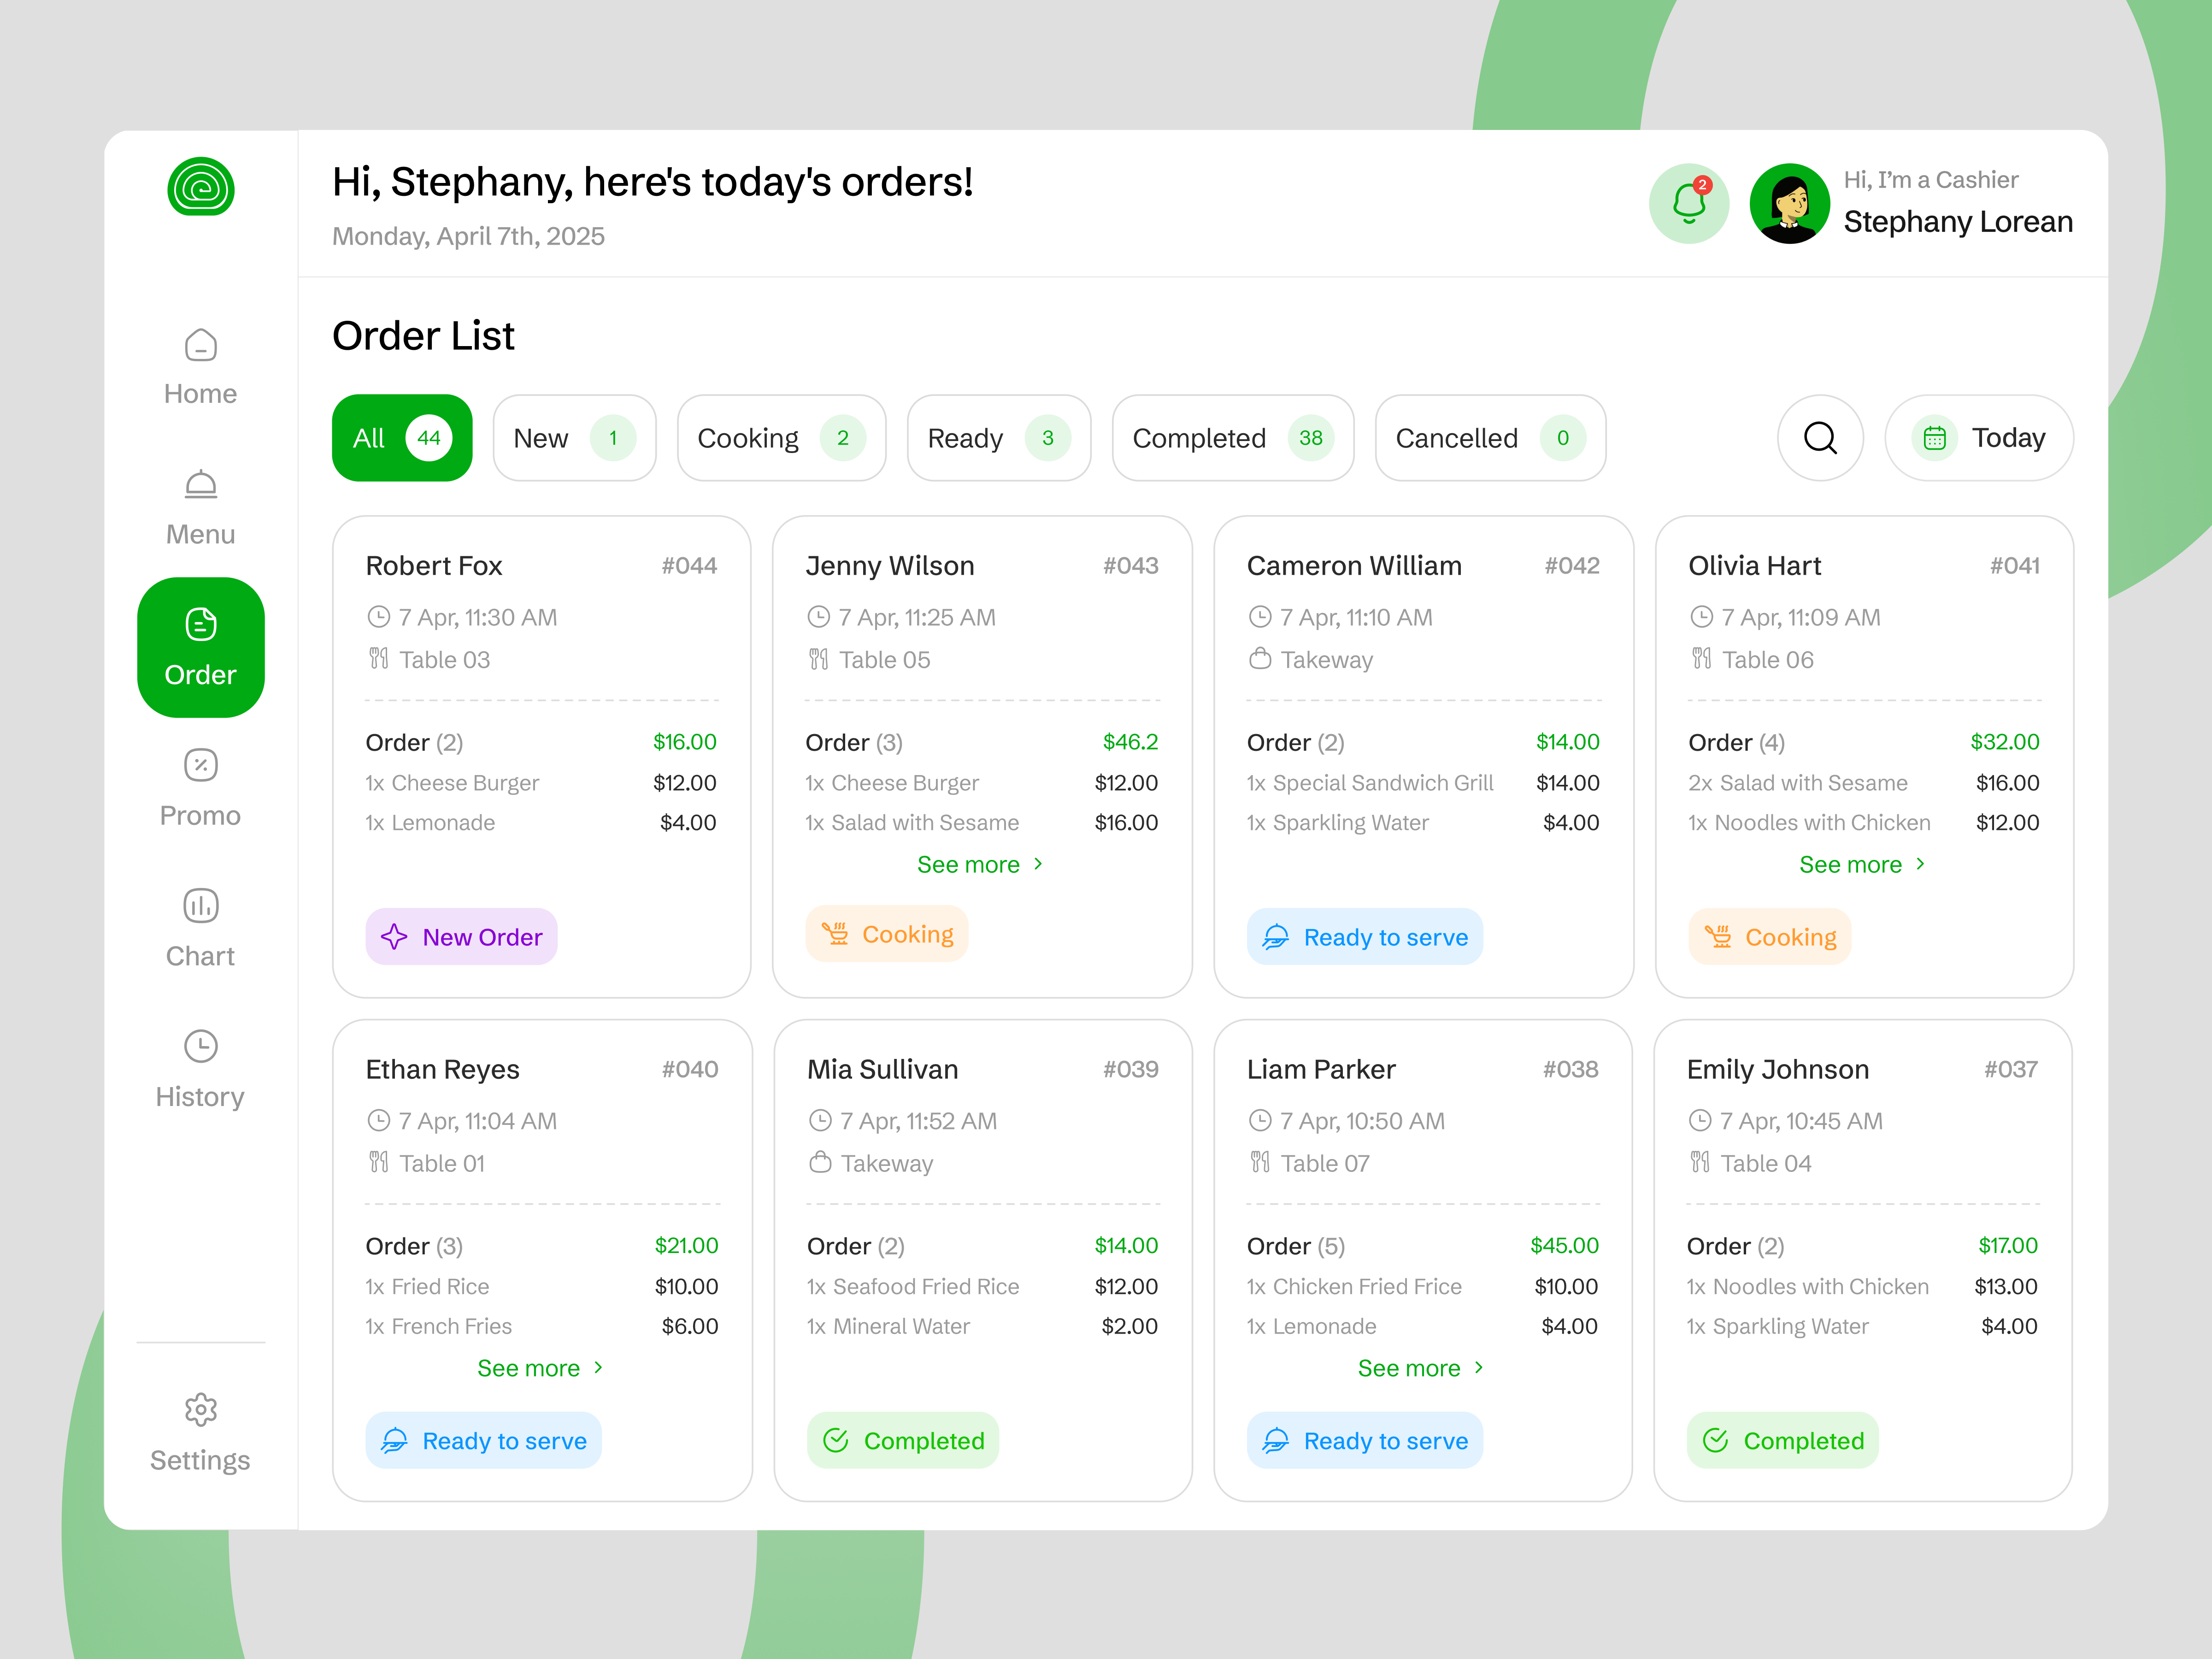Click Ready to serve on Cameron William's order
Screen dimensions: 2212x1659
tap(1365, 937)
